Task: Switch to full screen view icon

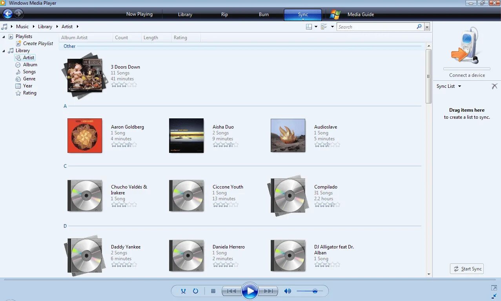Action: point(494,288)
